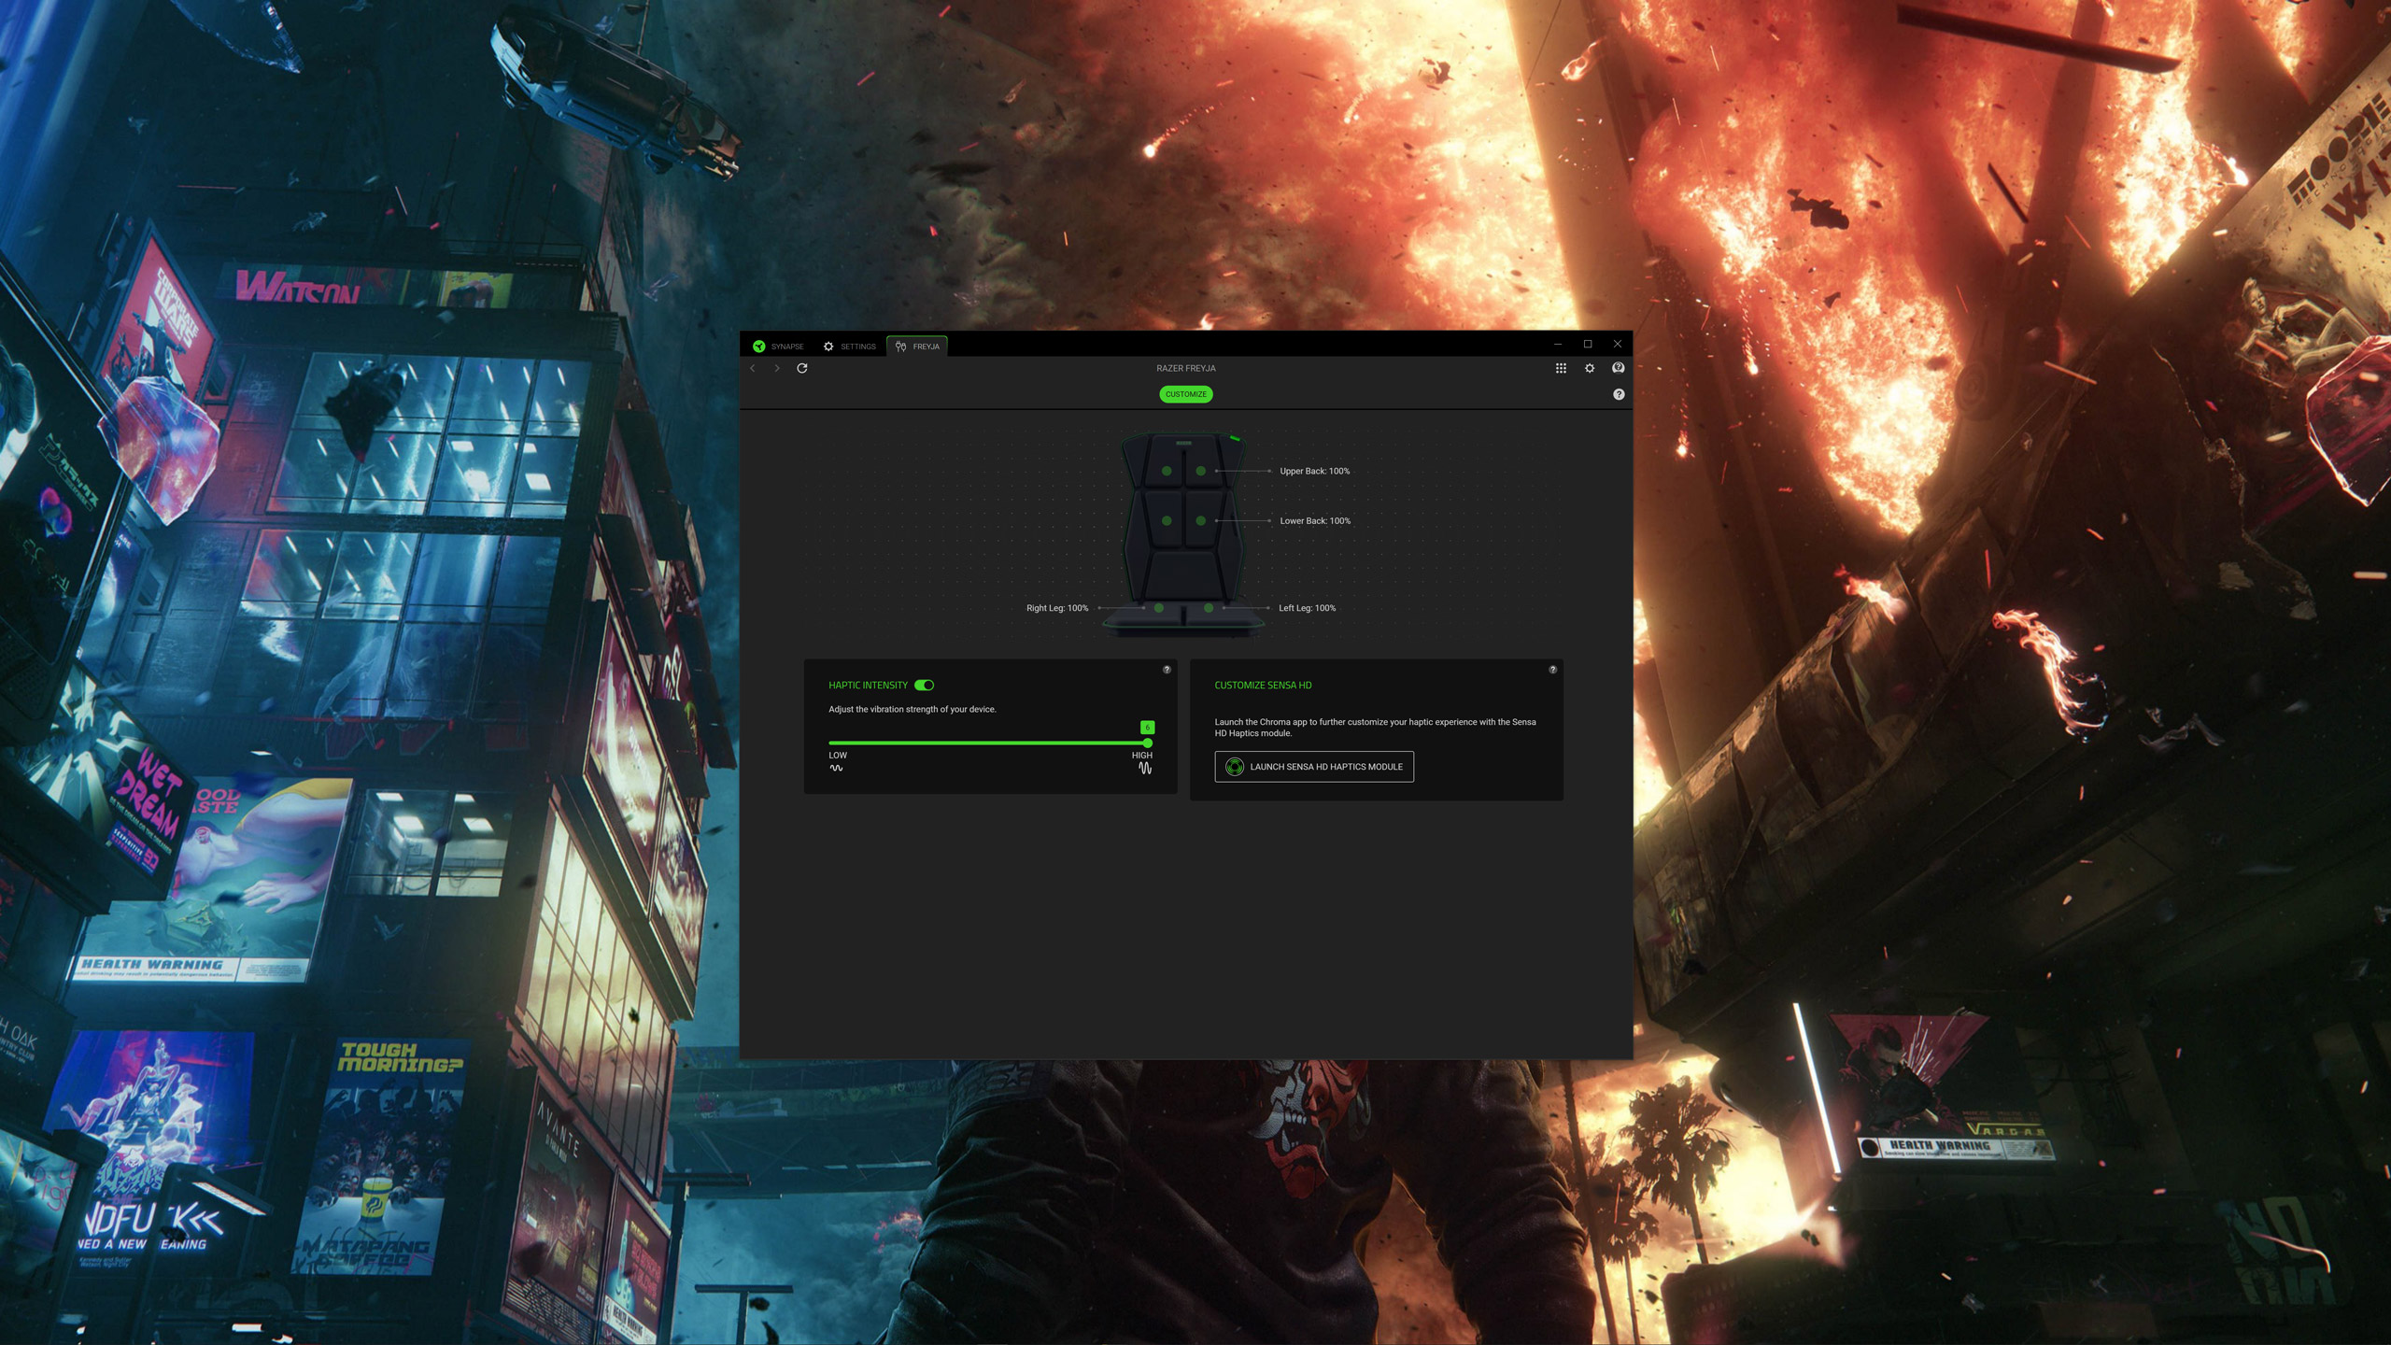Click the Freyja seat cushion image
This screenshot has height=1345, width=2391.
pyautogui.click(x=1183, y=535)
